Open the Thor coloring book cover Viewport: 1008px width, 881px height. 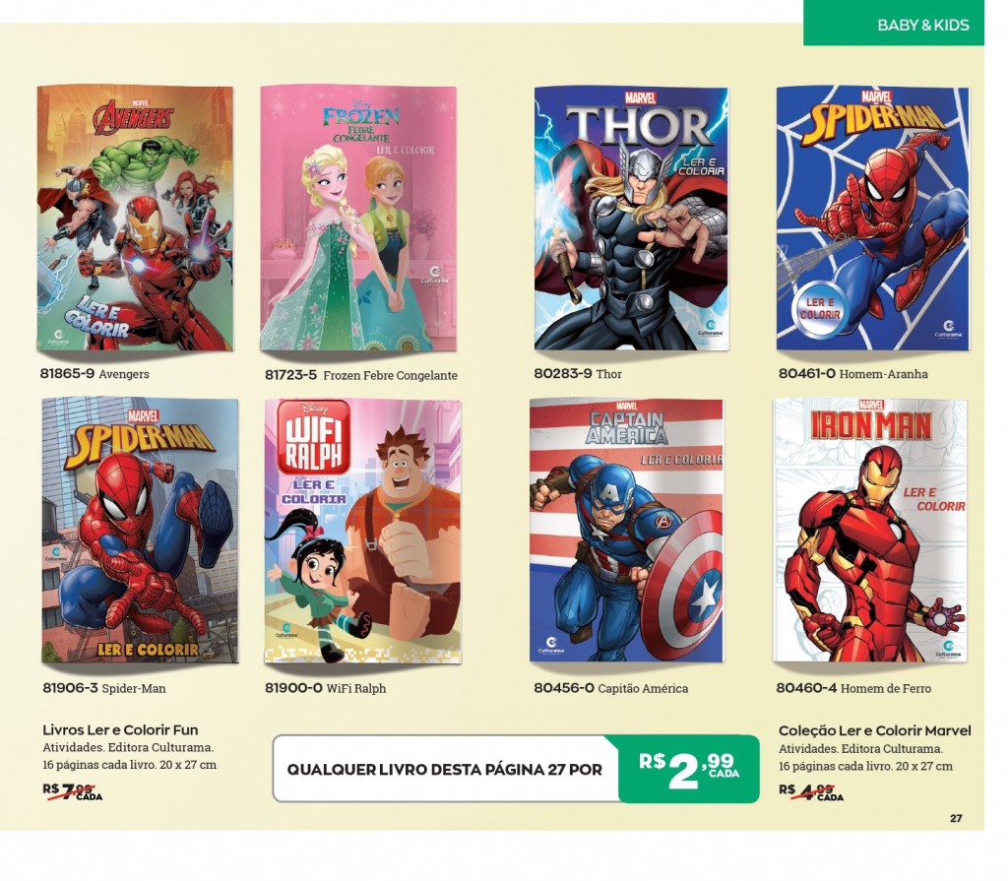(631, 218)
